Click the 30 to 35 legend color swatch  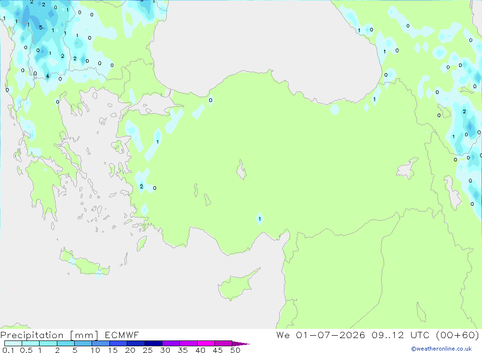point(171,343)
